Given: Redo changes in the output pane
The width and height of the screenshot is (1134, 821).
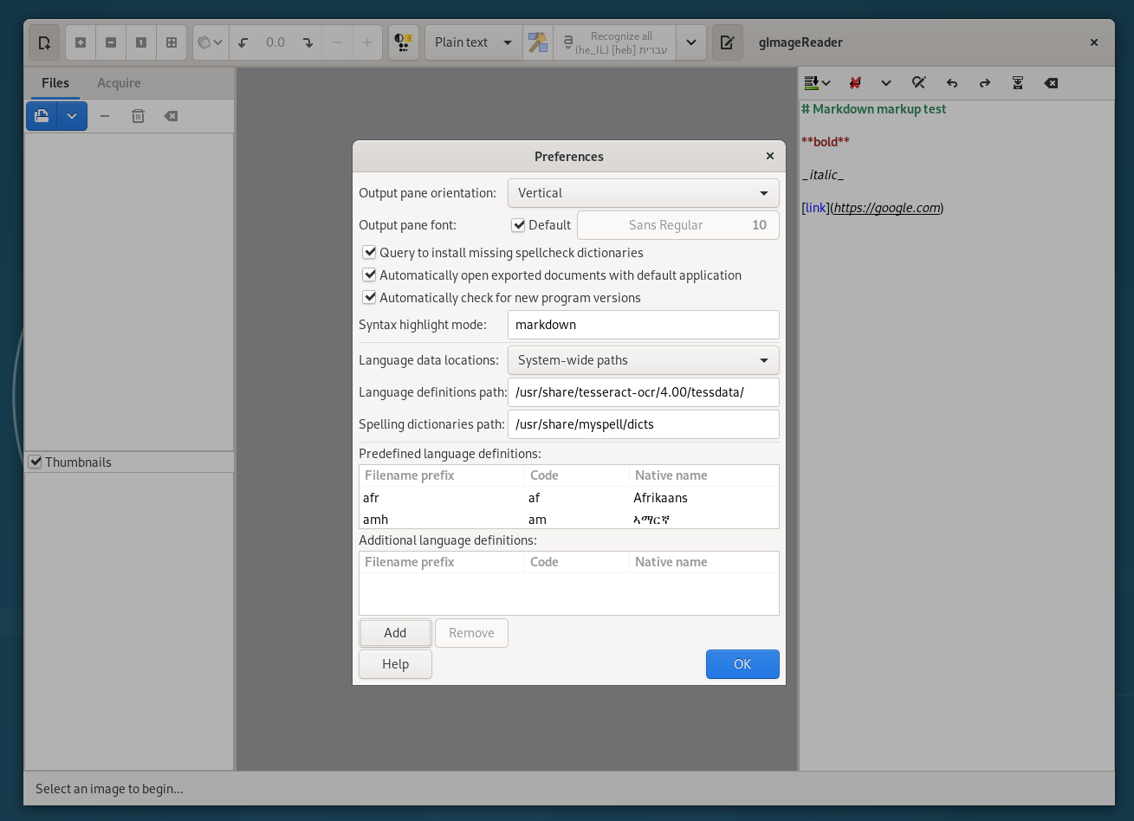Looking at the screenshot, I should (984, 83).
